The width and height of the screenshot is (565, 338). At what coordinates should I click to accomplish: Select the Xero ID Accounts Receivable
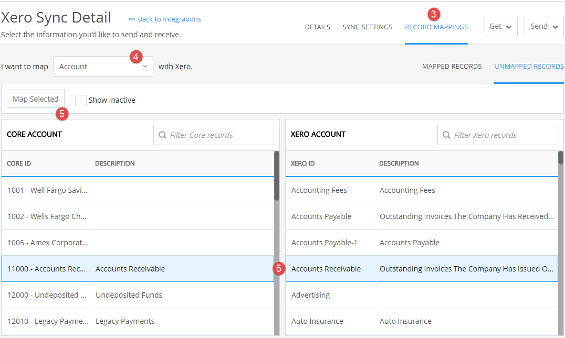[x=326, y=269]
